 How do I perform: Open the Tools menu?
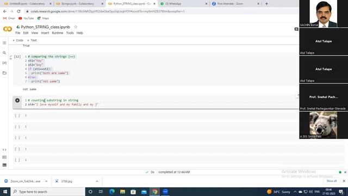[70, 33]
